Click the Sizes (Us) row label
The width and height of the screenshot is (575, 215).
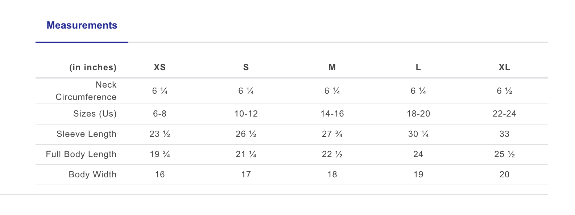[x=95, y=114]
